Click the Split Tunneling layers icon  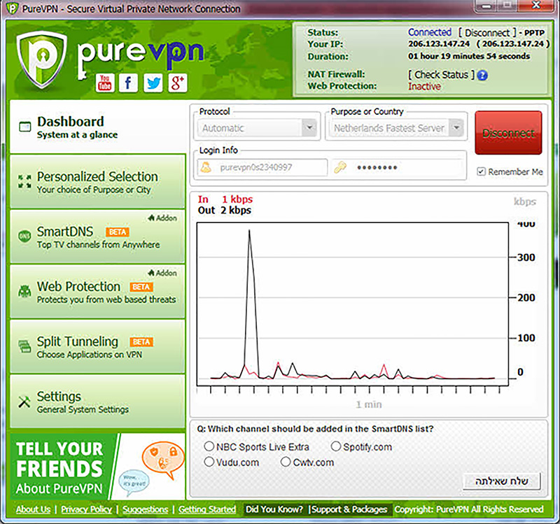(x=24, y=346)
